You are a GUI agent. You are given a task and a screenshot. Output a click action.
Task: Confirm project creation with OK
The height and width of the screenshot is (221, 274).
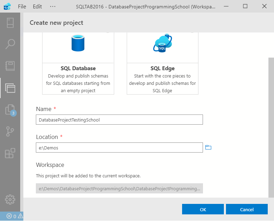[203, 209]
